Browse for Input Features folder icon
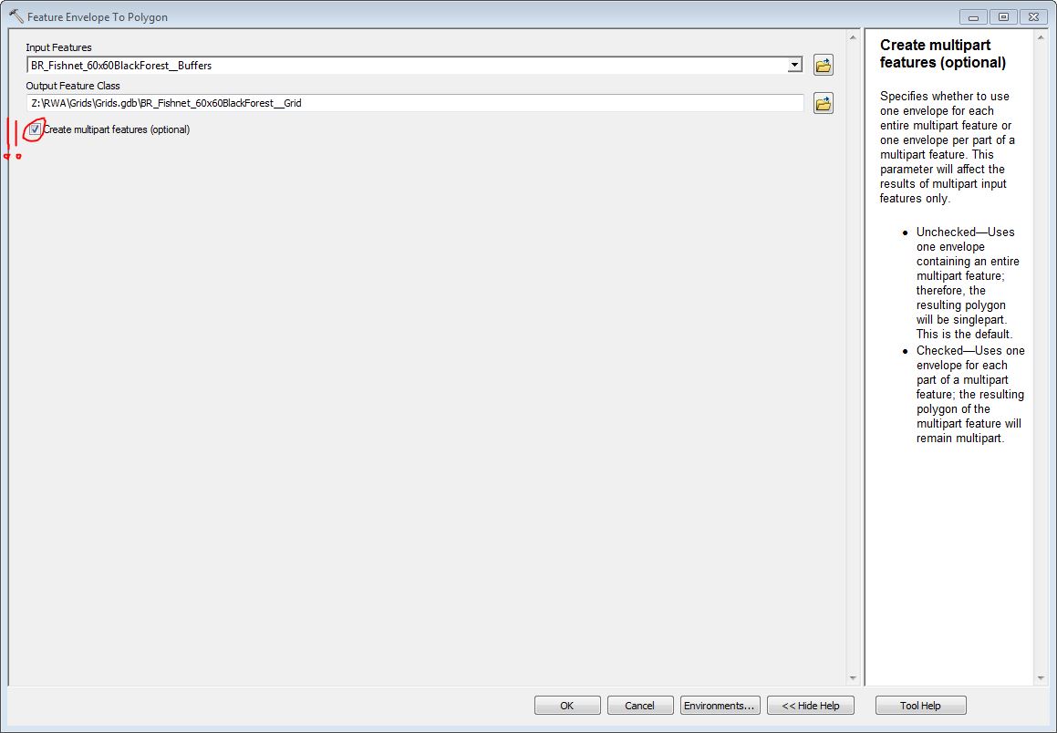The image size is (1057, 733). (824, 66)
